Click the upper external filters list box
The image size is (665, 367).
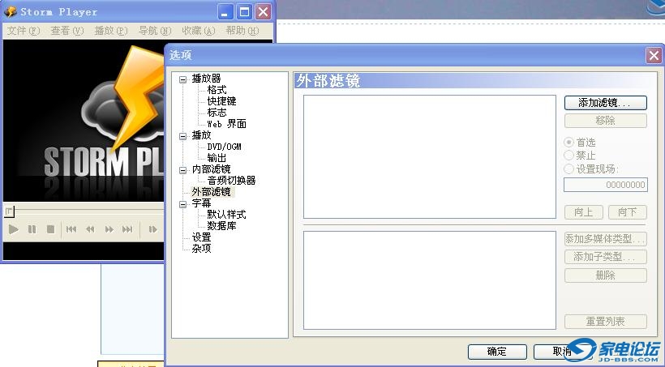pos(430,157)
